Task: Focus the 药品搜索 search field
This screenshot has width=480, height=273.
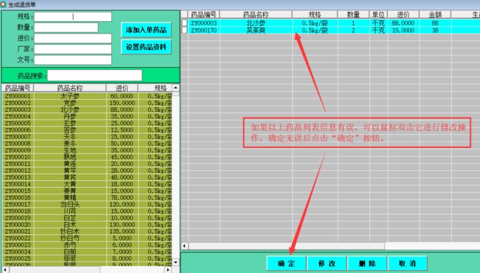Action: 95,75
